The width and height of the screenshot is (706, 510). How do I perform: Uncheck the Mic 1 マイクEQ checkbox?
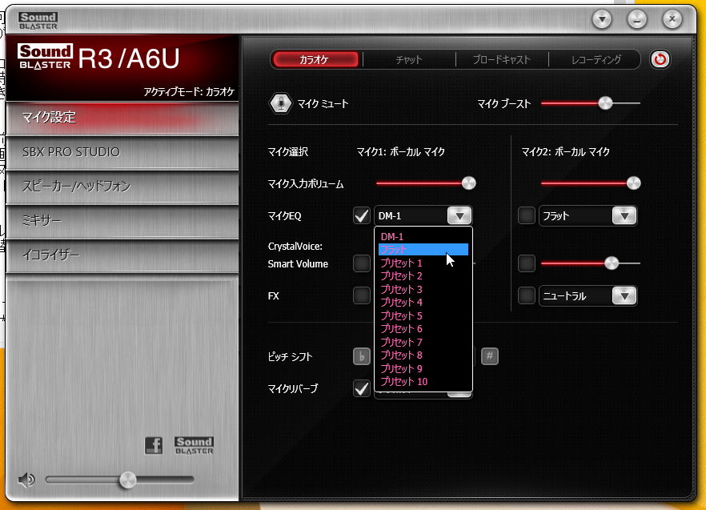tap(362, 216)
